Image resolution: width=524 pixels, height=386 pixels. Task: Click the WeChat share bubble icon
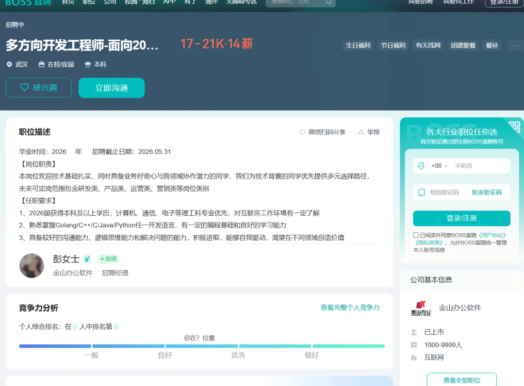302,132
